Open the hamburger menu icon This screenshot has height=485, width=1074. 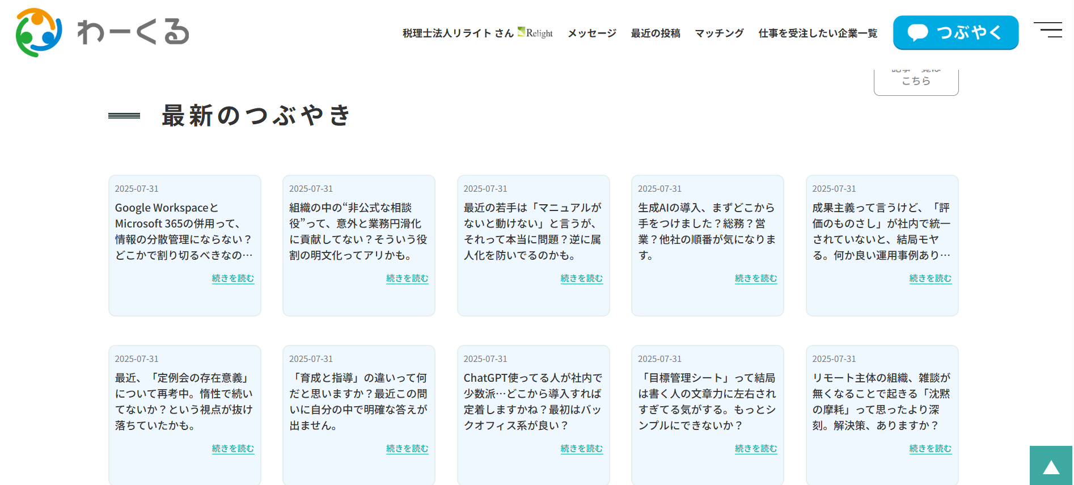tap(1047, 30)
